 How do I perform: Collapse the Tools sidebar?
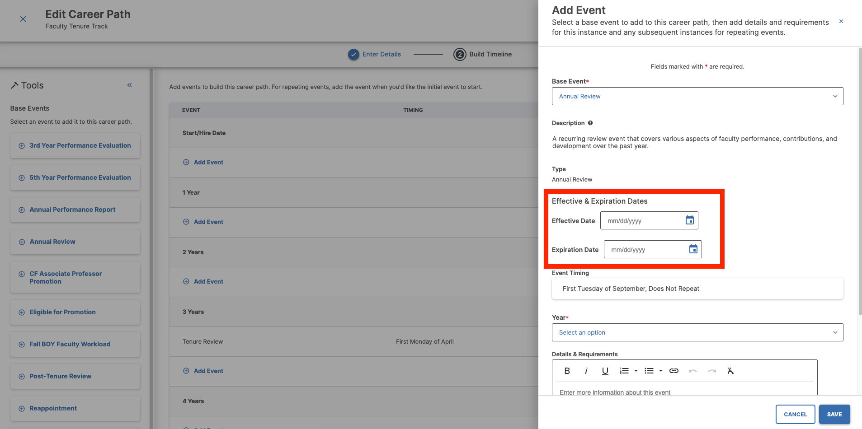[x=129, y=85]
